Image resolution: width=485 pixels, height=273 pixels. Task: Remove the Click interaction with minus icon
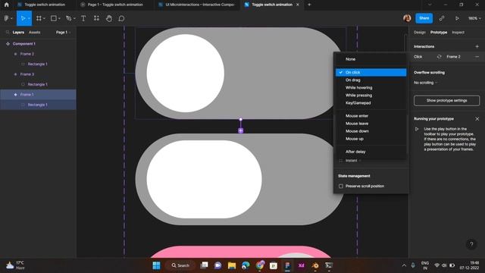pyautogui.click(x=477, y=57)
